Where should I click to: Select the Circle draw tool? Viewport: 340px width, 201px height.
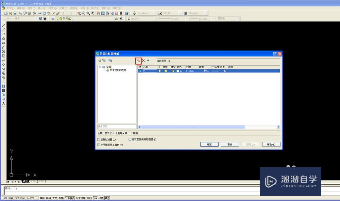[3, 52]
